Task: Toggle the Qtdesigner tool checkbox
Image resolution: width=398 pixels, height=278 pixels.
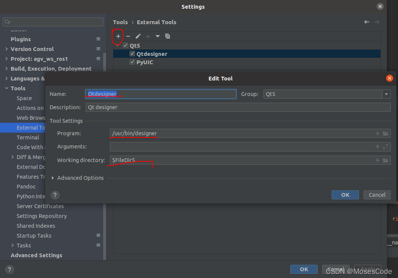Action: [x=132, y=54]
